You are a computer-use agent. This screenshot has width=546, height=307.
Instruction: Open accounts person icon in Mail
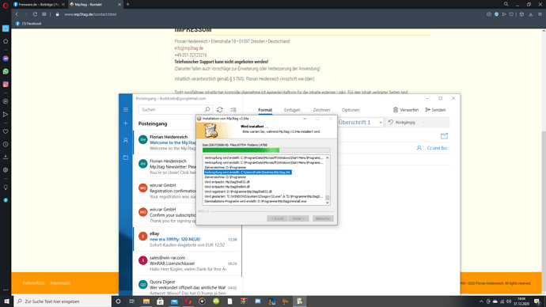[x=126, y=140]
